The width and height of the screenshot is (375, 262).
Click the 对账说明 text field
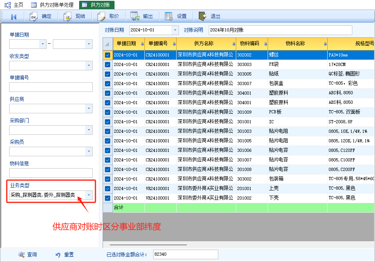pos(280,30)
